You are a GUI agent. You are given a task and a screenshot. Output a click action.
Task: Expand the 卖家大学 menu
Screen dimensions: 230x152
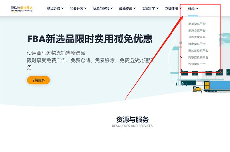(150, 8)
